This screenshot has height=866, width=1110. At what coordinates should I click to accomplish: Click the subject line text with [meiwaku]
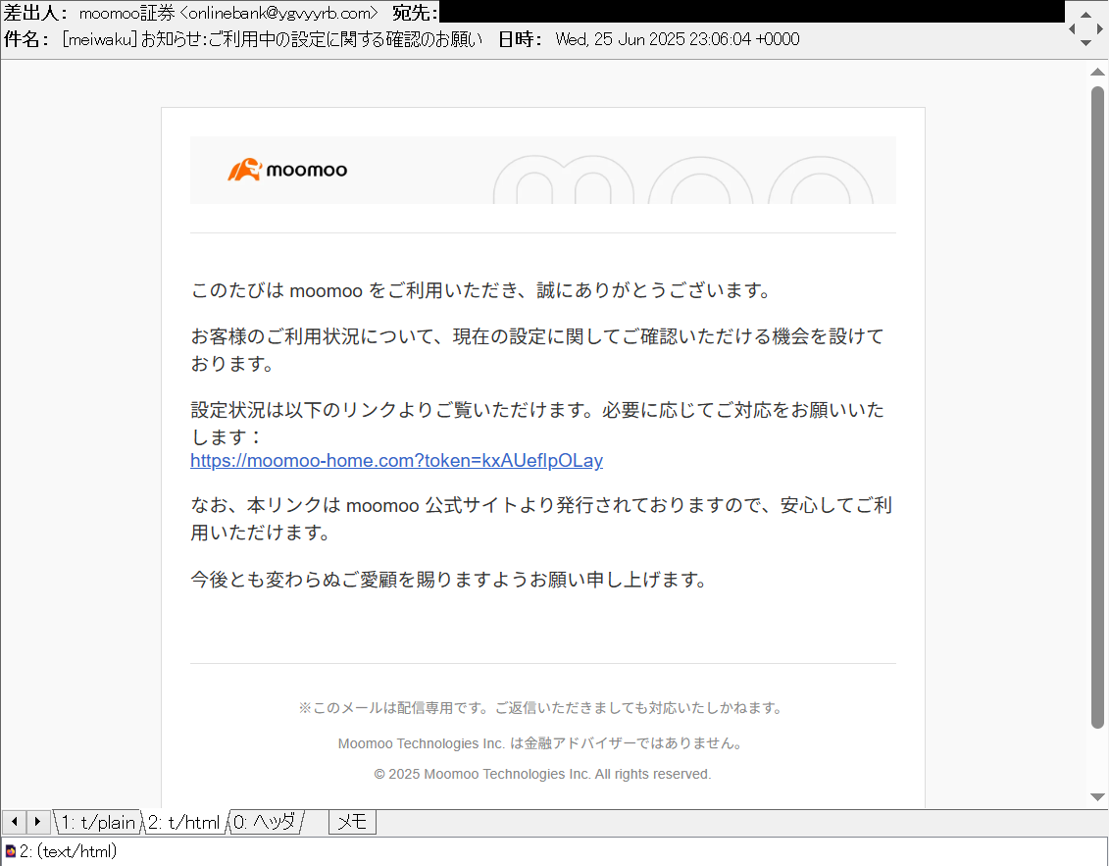(273, 39)
